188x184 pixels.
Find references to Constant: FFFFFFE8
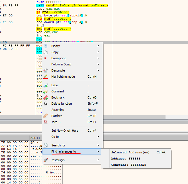(128, 165)
